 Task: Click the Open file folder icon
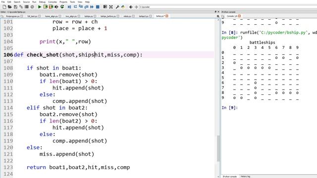pos(10,7)
